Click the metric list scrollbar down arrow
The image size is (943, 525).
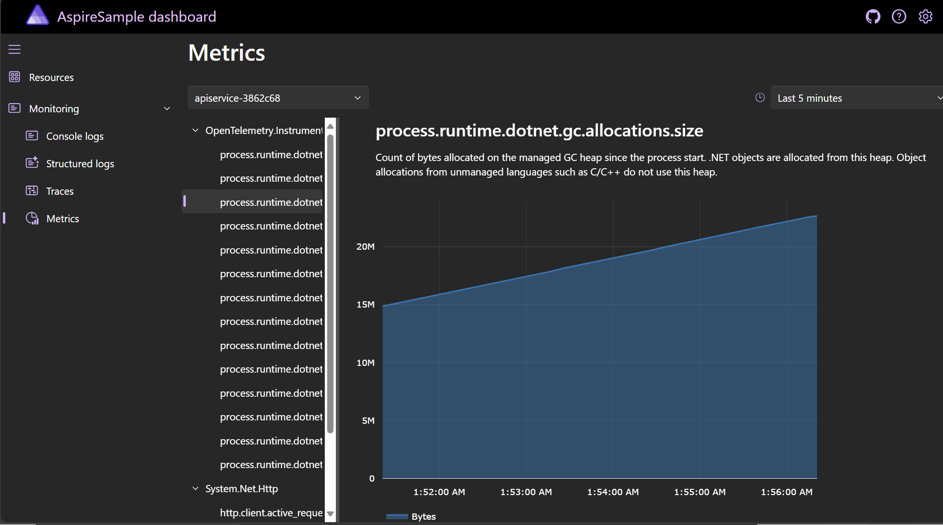point(331,514)
